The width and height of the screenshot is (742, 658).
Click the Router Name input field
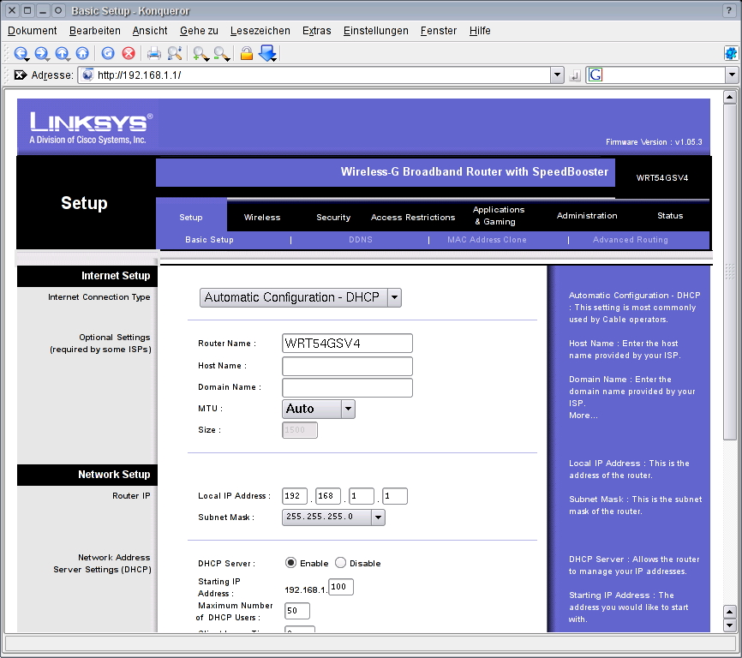point(347,343)
